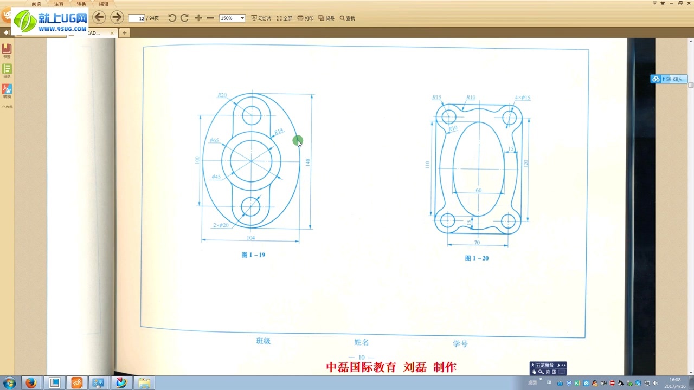Zoom in with the plus icon
694x390 pixels.
(198, 18)
